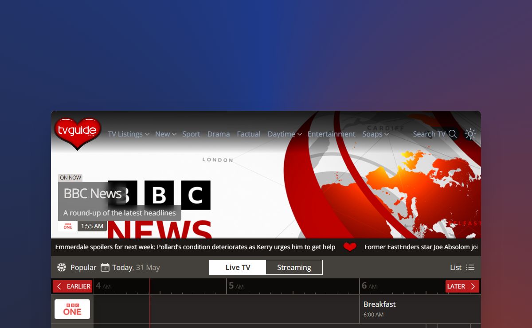Select the BBC One channel logo
532x328 pixels.
(72, 309)
